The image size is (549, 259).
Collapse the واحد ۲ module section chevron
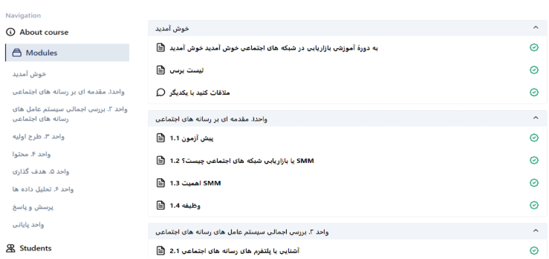536,231
